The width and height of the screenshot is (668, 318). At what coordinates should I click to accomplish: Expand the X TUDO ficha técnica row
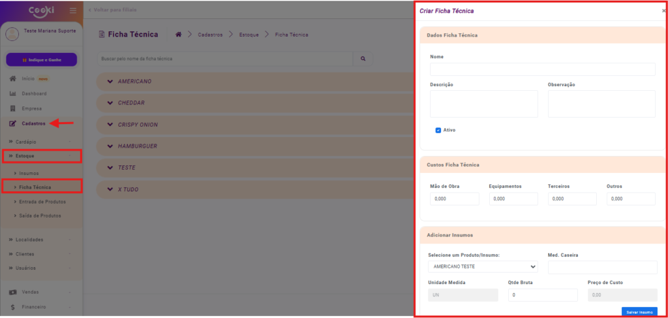110,189
